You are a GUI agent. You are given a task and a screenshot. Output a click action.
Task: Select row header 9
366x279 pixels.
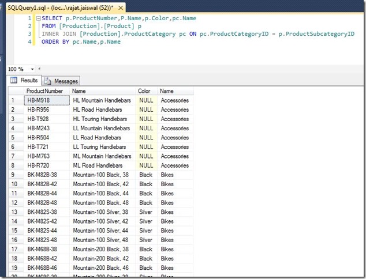(16, 175)
